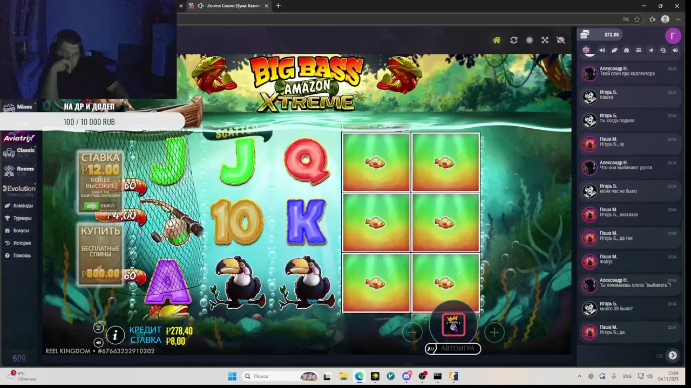Increase the bet with plus button

coord(494,332)
